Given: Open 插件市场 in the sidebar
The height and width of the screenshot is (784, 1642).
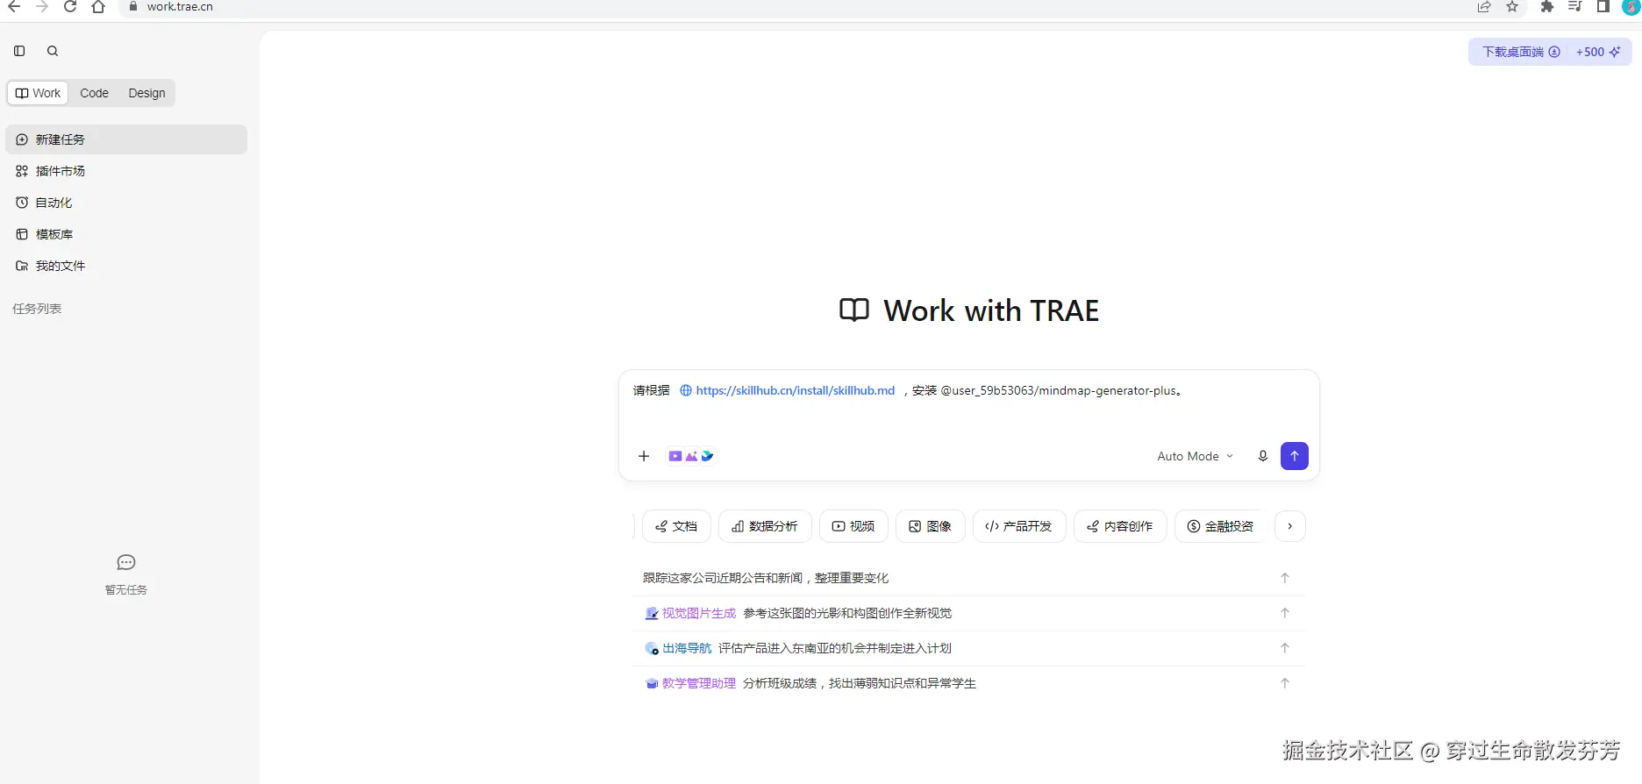Looking at the screenshot, I should [x=126, y=171].
